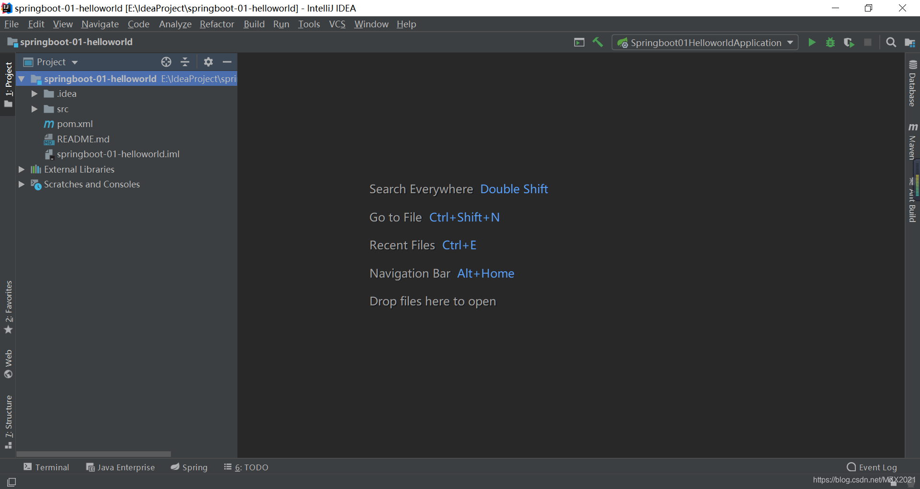Open the Build menu

pyautogui.click(x=254, y=24)
